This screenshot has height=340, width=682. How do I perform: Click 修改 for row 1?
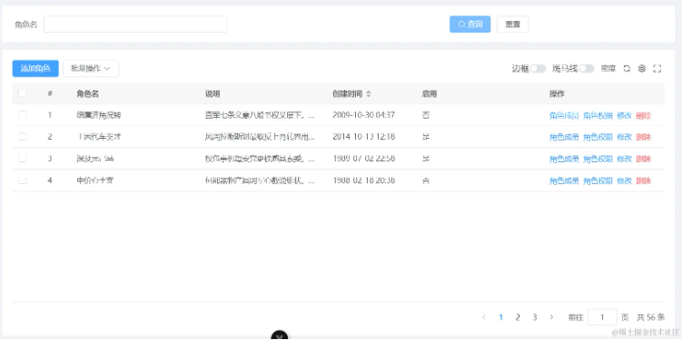[x=625, y=115]
